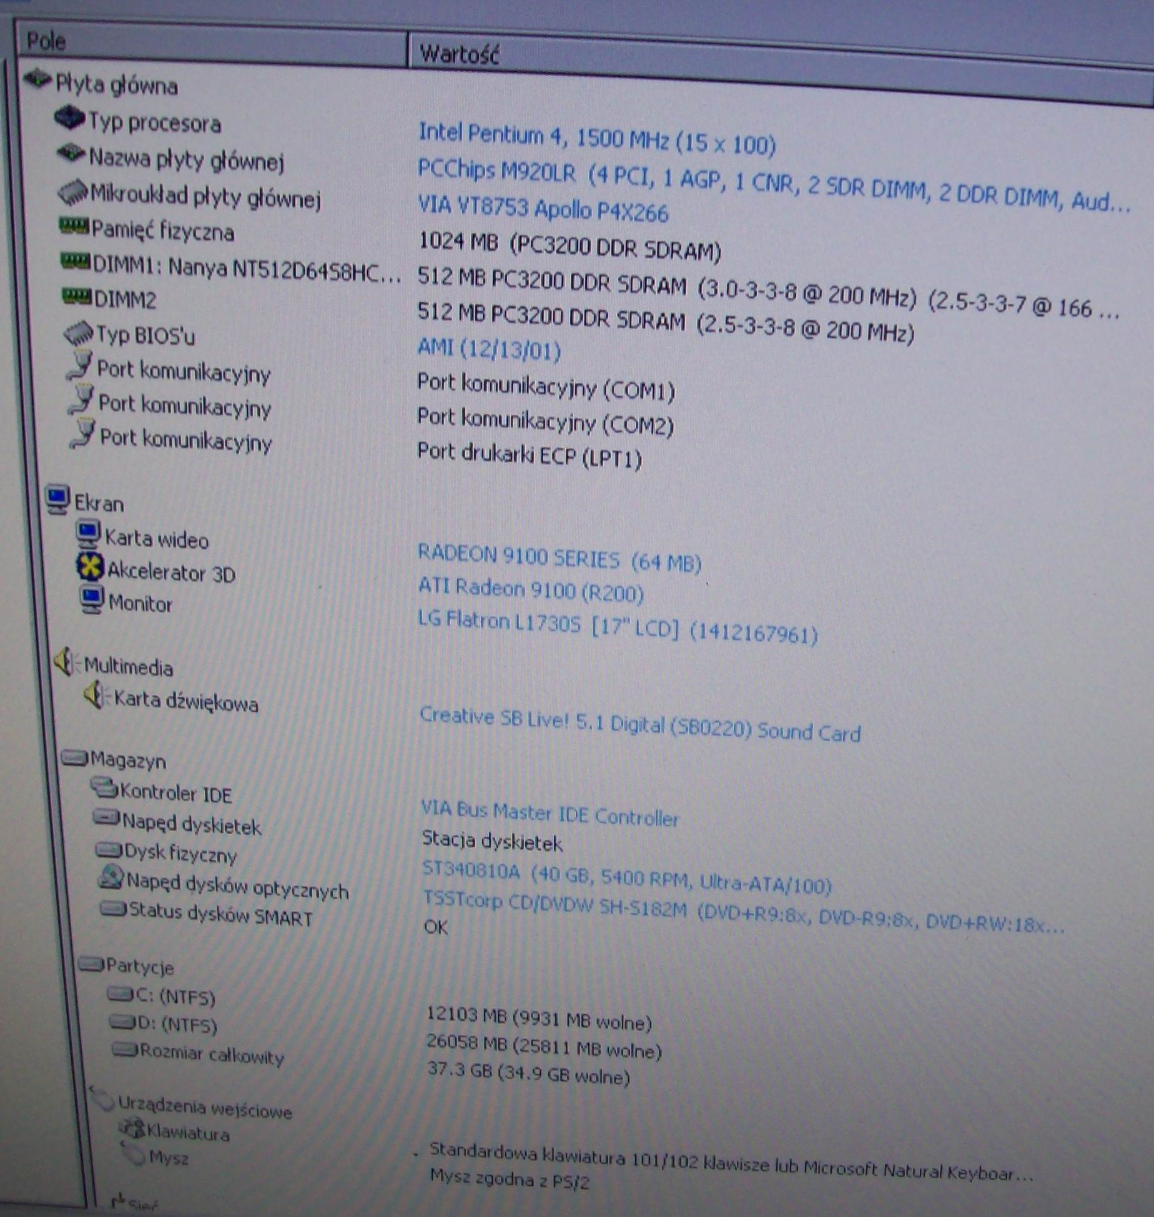Click the Partycje section icon
Screen dimensions: 1154x1217
[91, 963]
